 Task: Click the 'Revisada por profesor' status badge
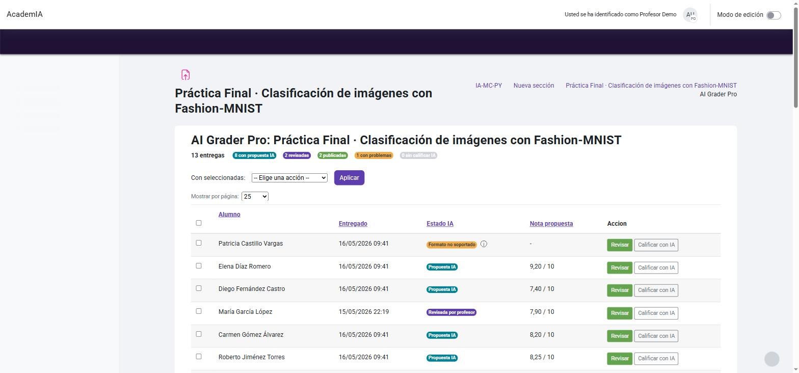[451, 312]
